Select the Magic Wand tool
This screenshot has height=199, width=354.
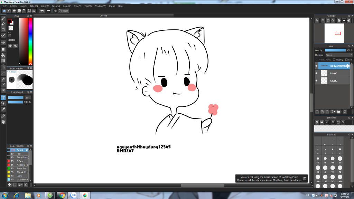(3, 79)
